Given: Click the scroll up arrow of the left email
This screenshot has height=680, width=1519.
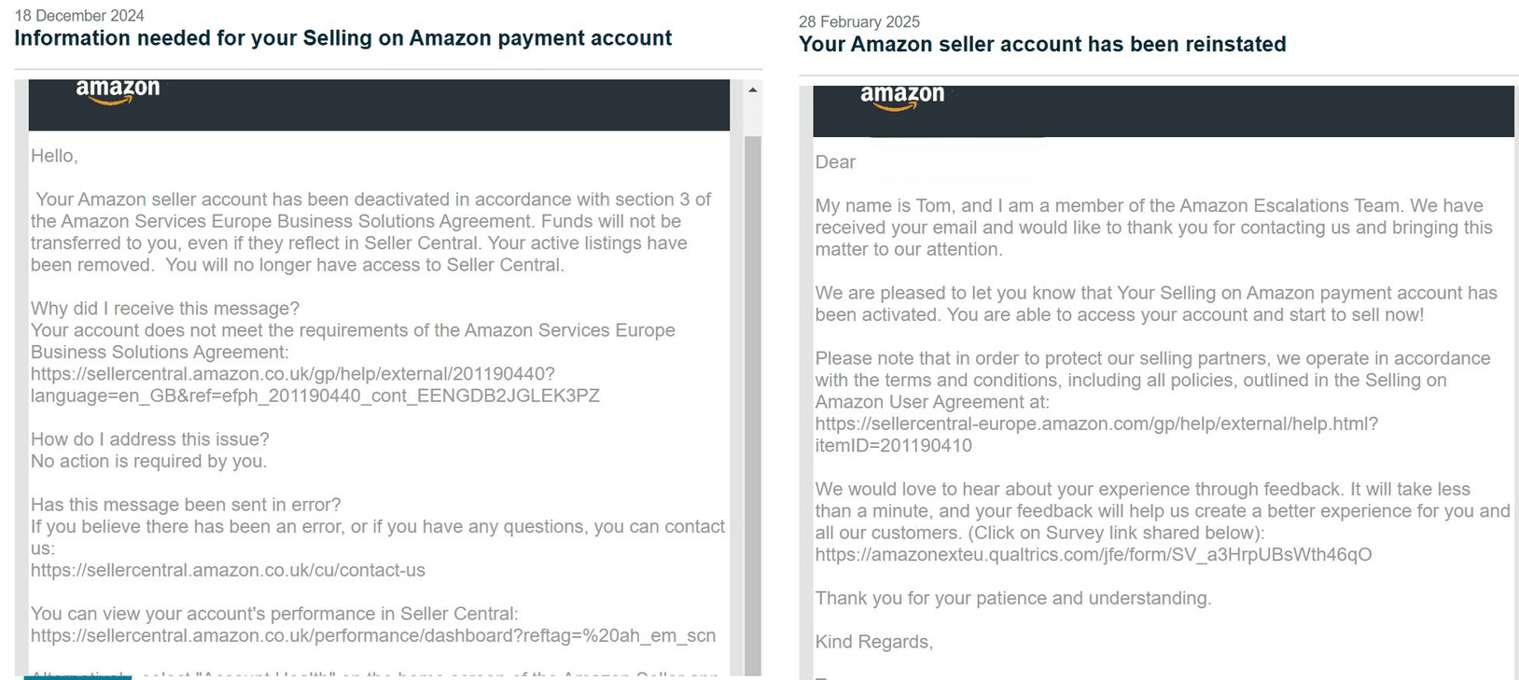Looking at the screenshot, I should (752, 90).
